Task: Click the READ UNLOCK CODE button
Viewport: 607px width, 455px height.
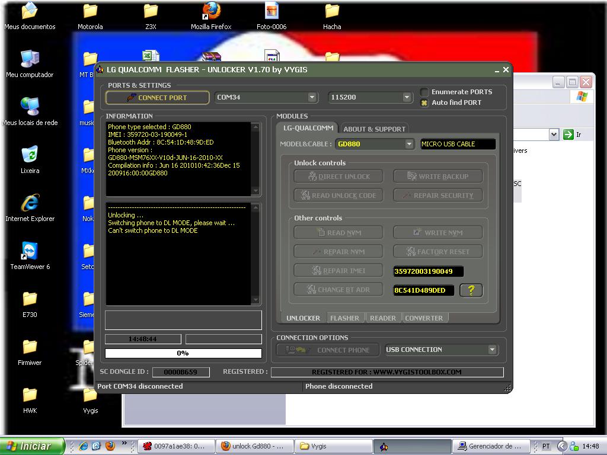Action: (x=338, y=196)
